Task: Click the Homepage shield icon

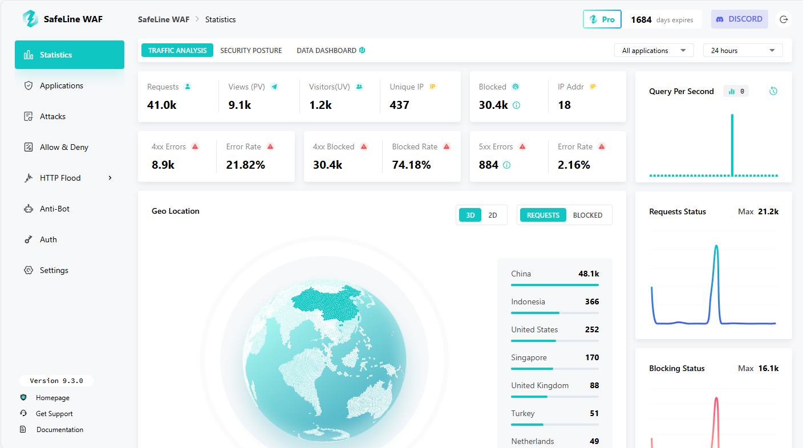Action: (23, 398)
